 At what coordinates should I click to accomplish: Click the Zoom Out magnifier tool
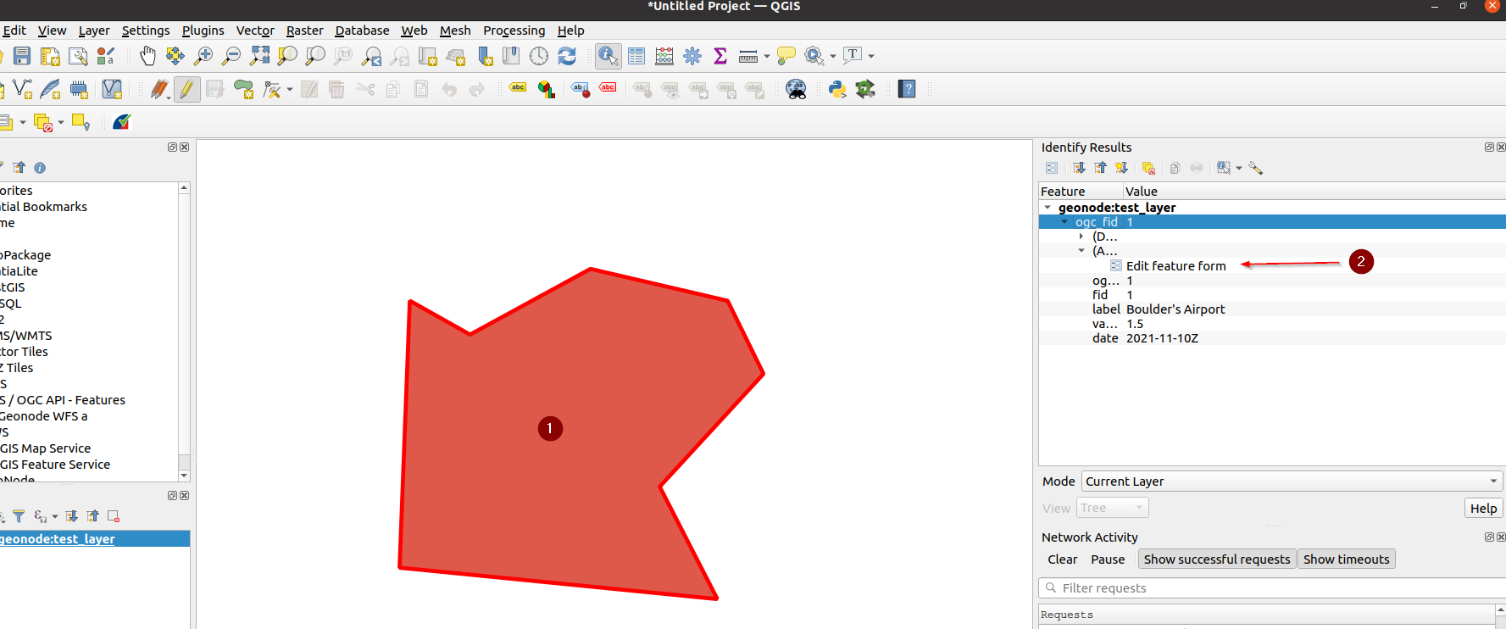(x=231, y=56)
